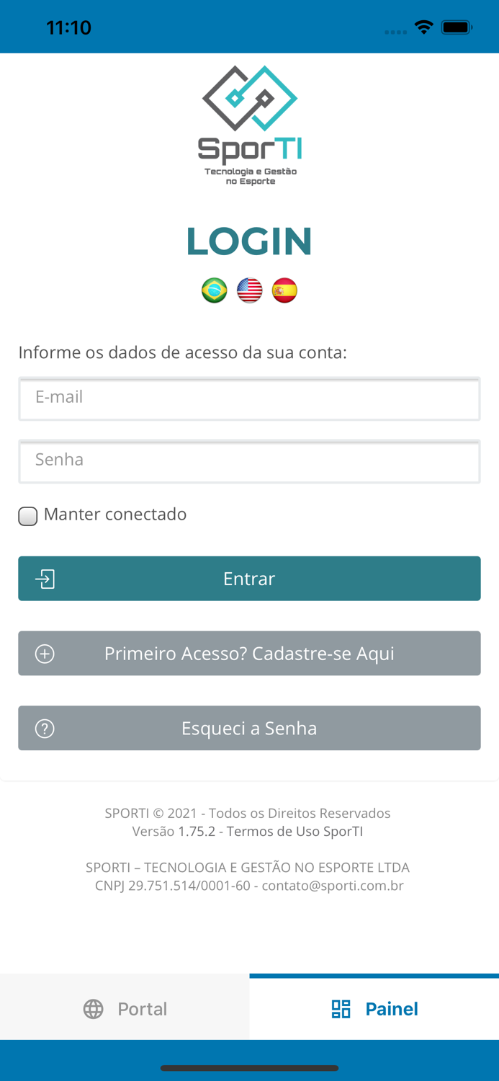Switch language to English via US flag
The width and height of the screenshot is (499, 1081).
click(249, 290)
